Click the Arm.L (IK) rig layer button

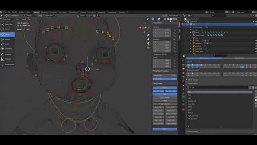(158, 107)
